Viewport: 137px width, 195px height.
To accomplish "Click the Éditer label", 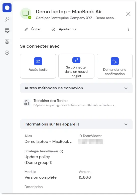I will 36,29.
